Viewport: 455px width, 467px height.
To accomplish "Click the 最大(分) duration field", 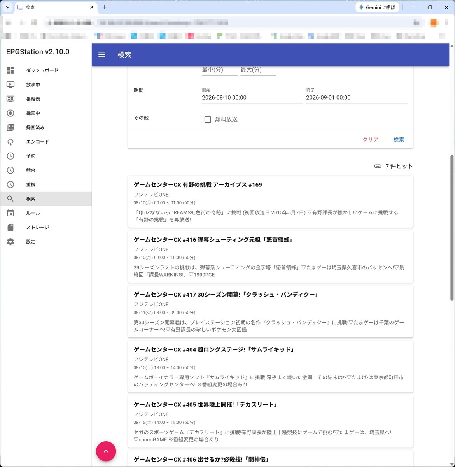I will click(x=258, y=70).
